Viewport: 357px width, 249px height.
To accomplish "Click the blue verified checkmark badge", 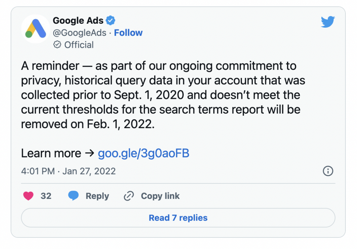I will click(110, 20).
